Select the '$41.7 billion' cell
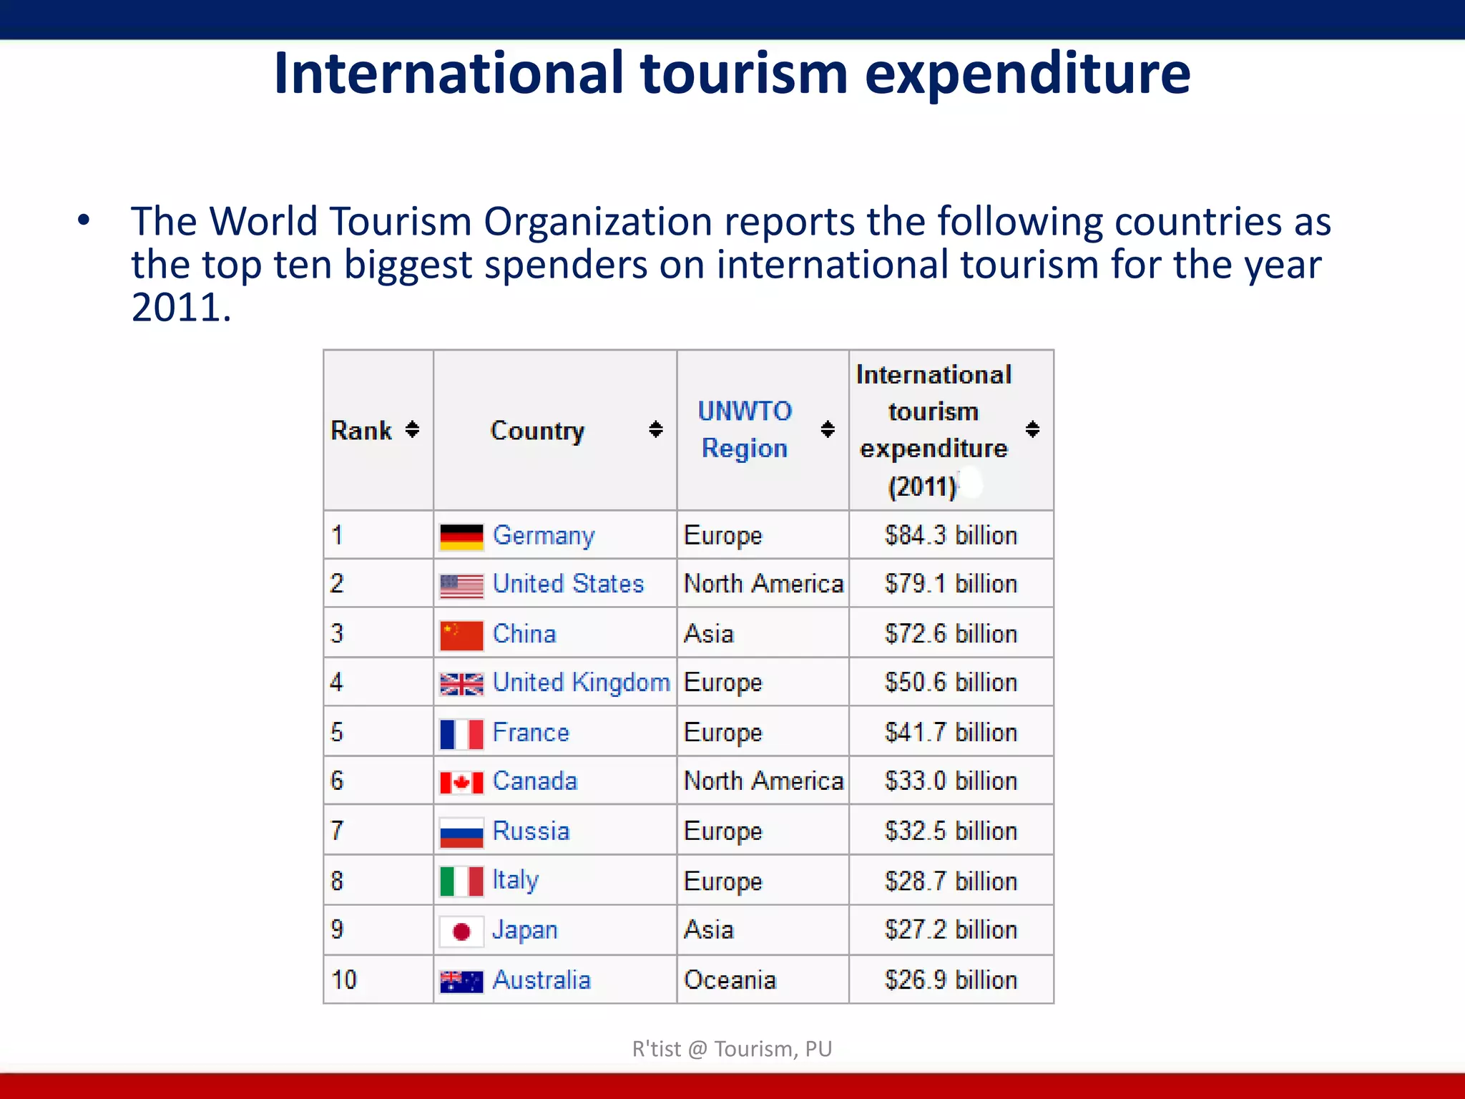This screenshot has height=1099, width=1465. coord(951,732)
